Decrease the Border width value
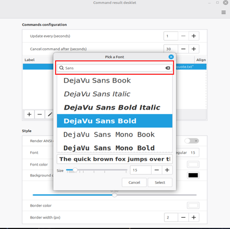The image size is (230, 229). [x=183, y=217]
